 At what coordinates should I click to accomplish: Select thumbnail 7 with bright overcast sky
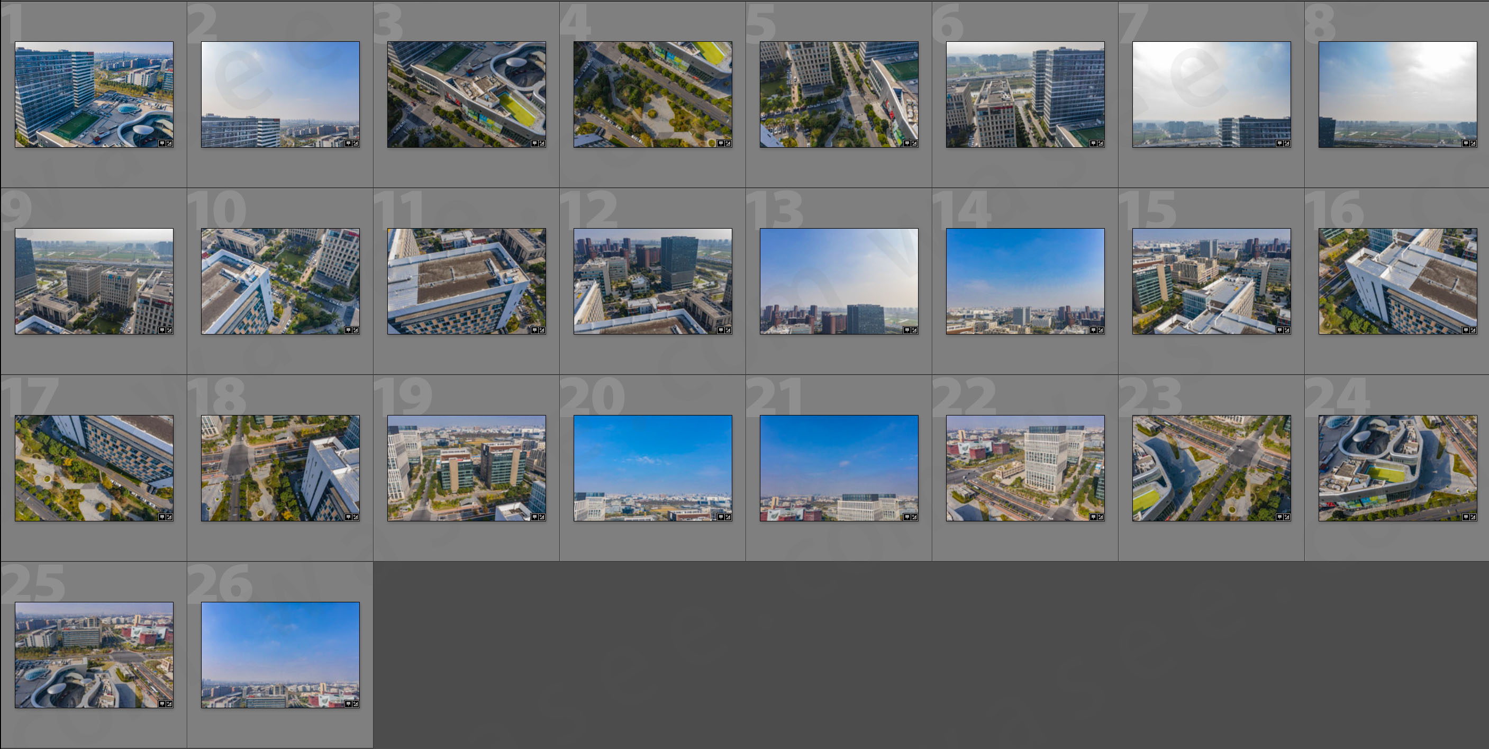point(1211,94)
